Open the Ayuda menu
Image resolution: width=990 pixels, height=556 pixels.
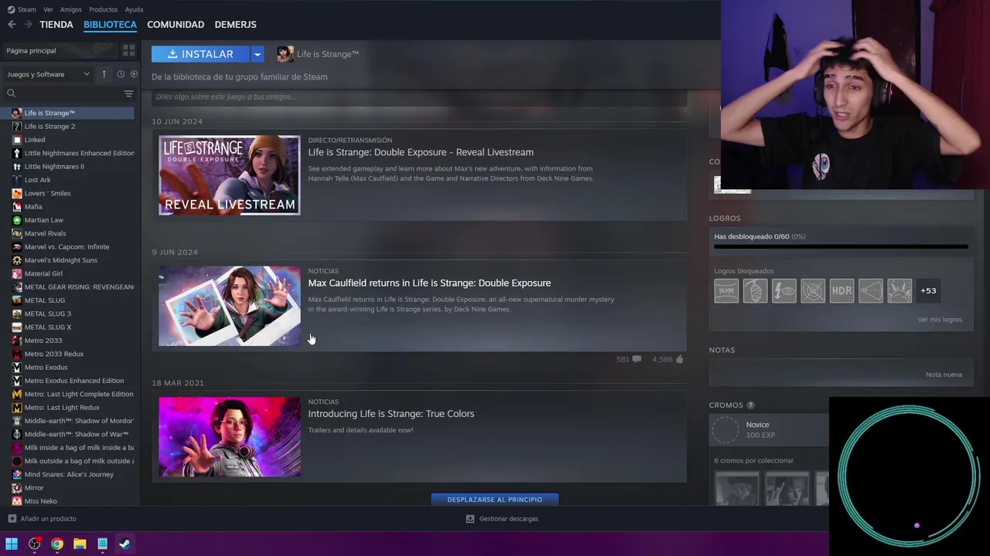click(x=134, y=9)
